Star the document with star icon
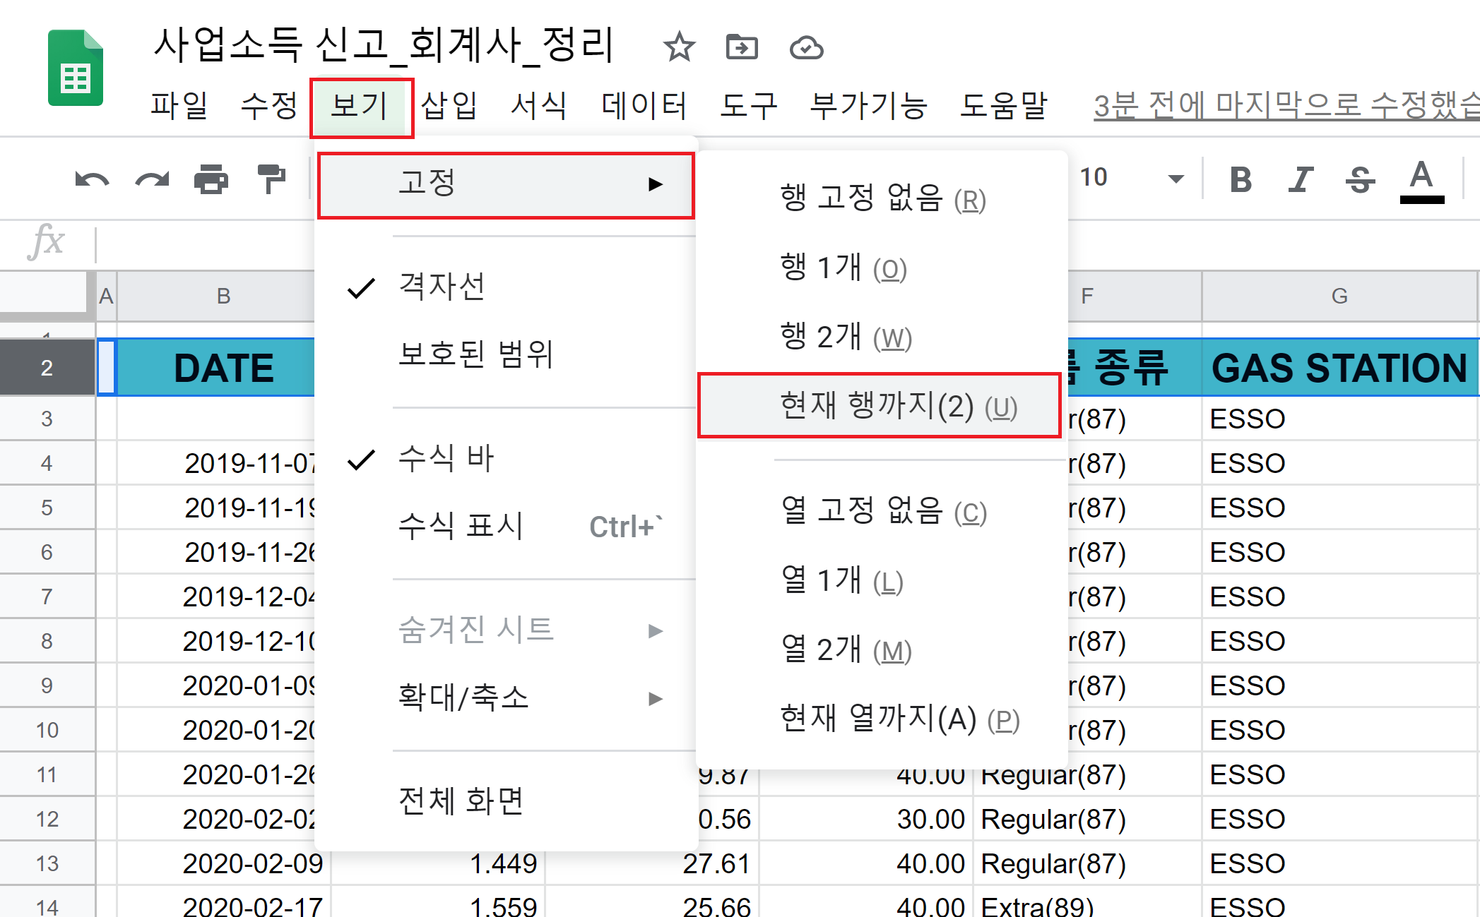This screenshot has width=1480, height=917. pyautogui.click(x=679, y=47)
